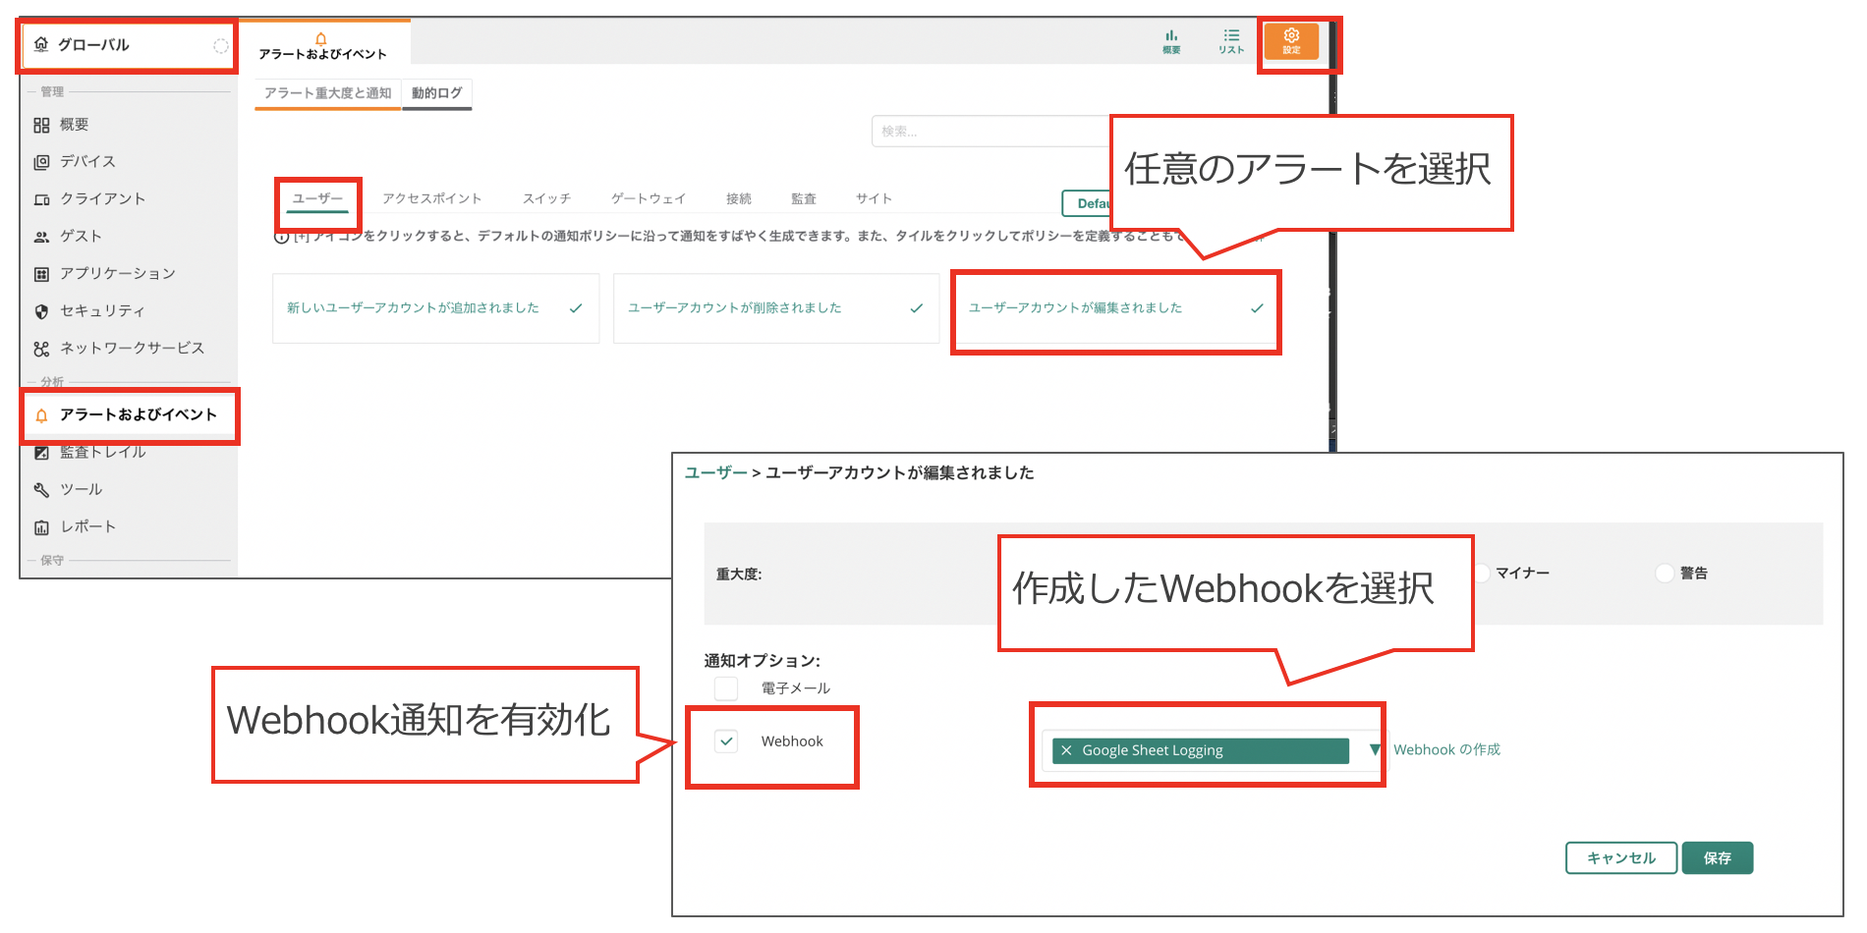Open 監査トレイル audit trail icon
The height and width of the screenshot is (933, 1867).
41,453
